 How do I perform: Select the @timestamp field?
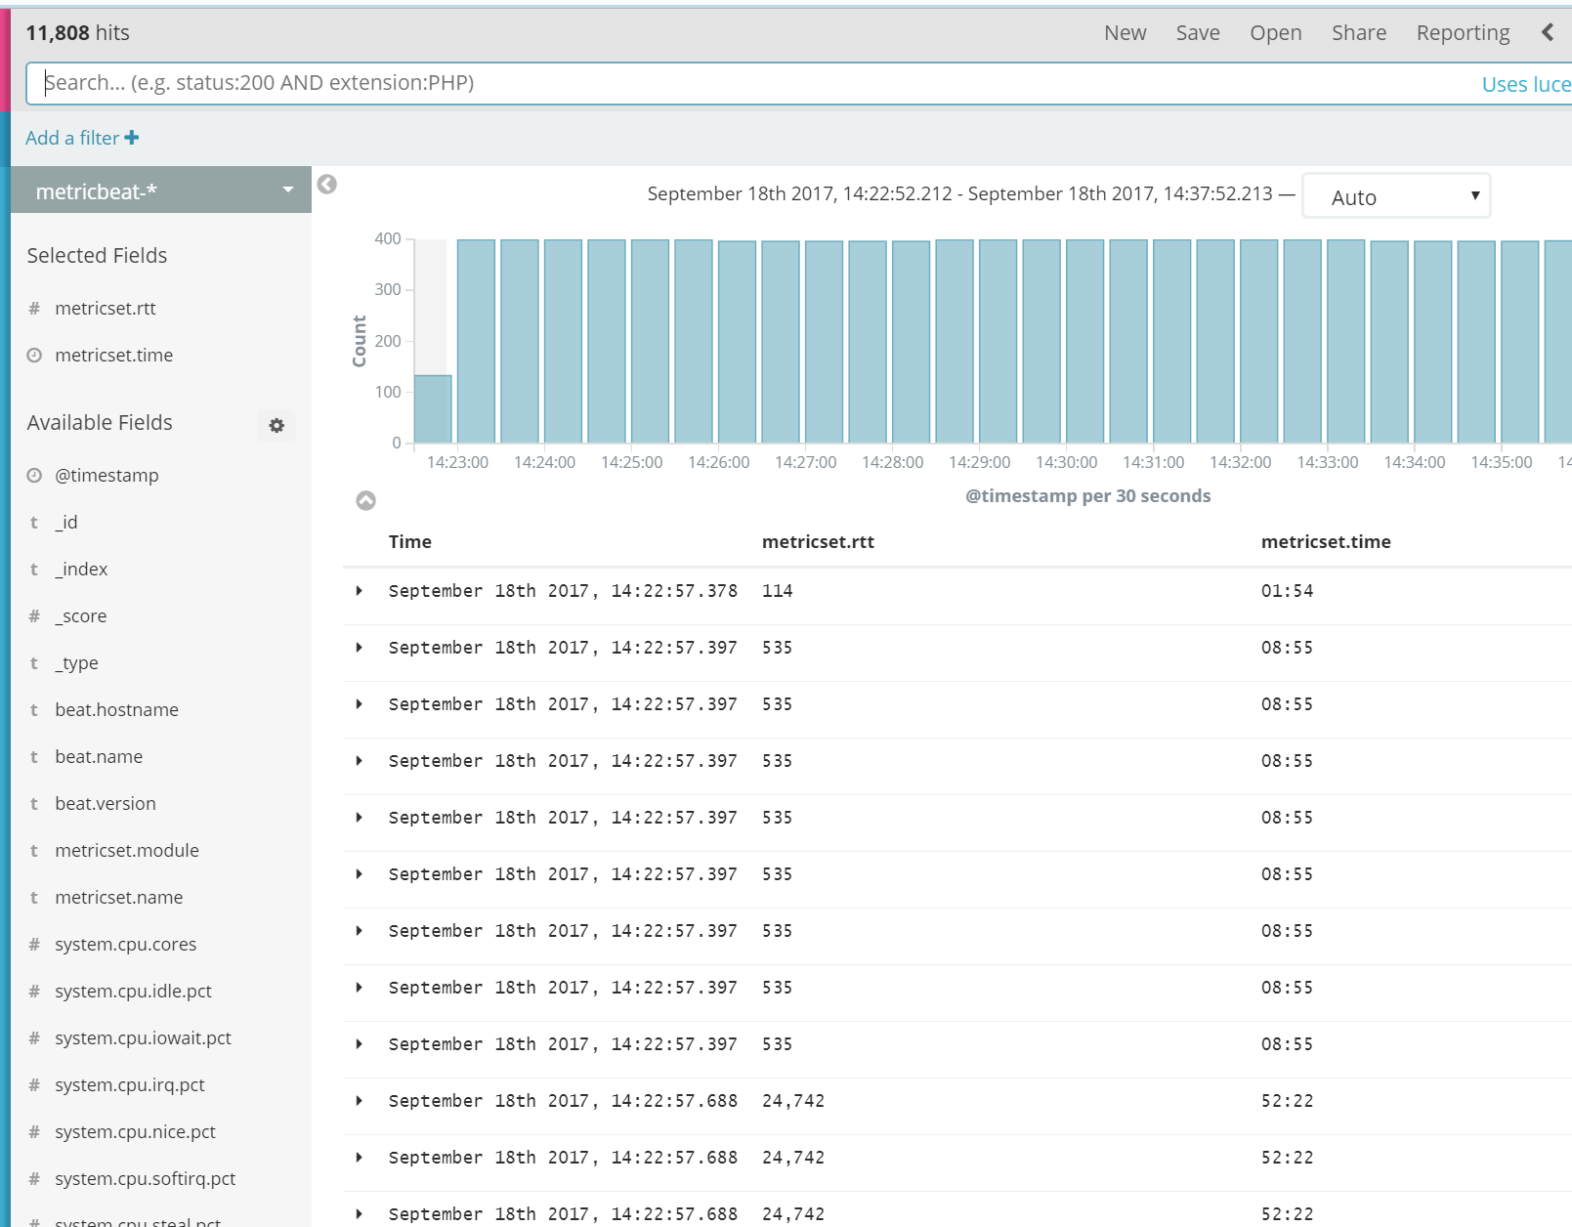click(x=106, y=476)
